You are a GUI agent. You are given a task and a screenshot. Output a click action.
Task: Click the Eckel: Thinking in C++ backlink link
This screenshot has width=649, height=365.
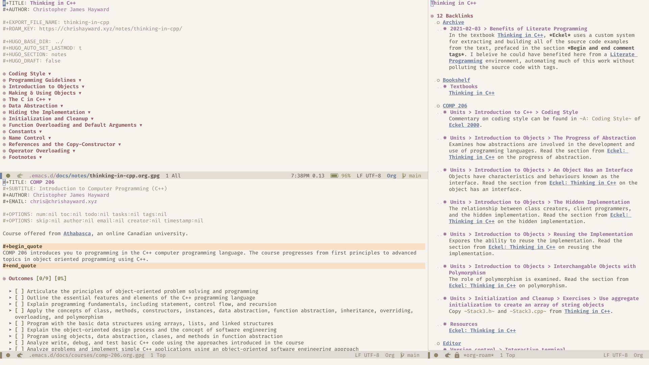[482, 330]
